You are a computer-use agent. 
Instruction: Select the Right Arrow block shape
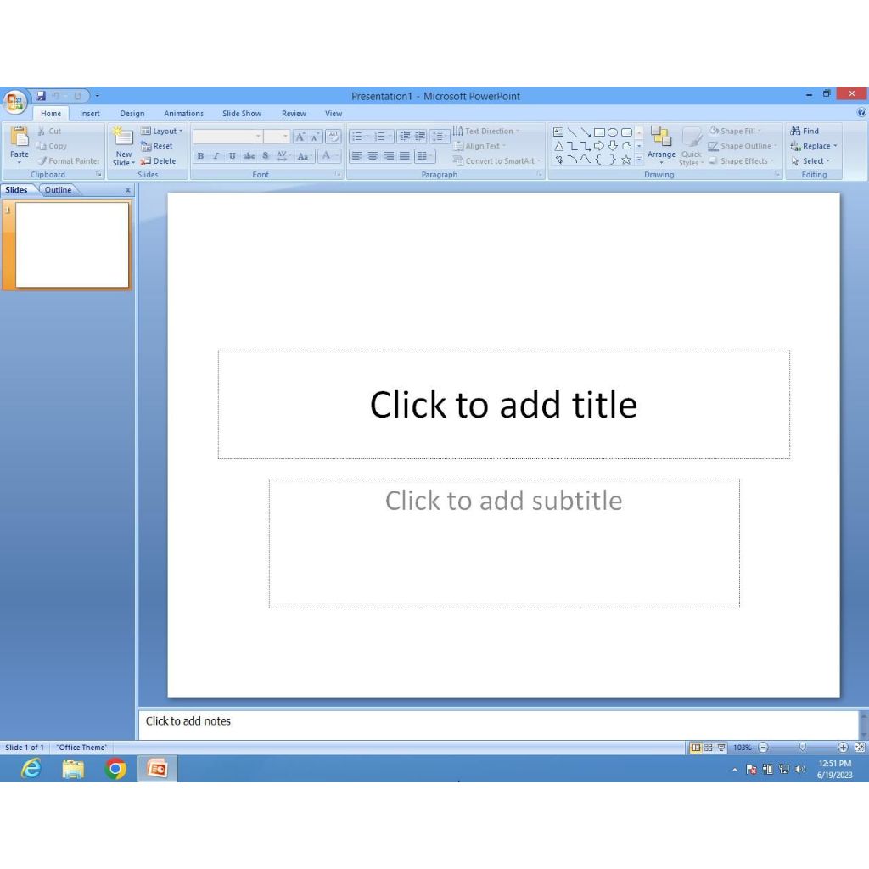599,146
